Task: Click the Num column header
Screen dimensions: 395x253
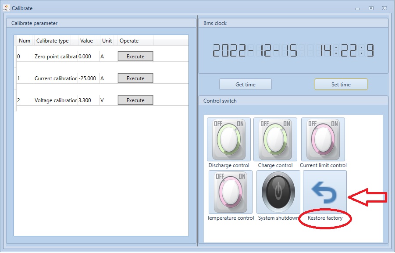Action: coord(24,40)
